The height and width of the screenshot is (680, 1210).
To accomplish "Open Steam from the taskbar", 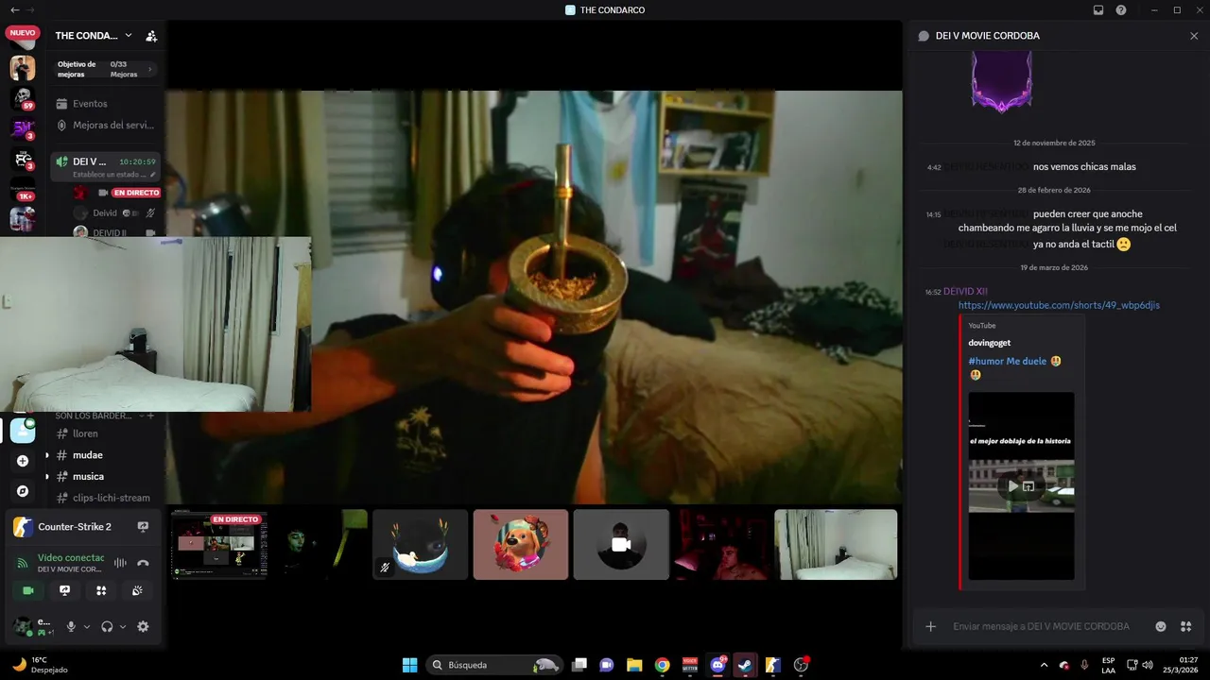I will click(x=746, y=665).
